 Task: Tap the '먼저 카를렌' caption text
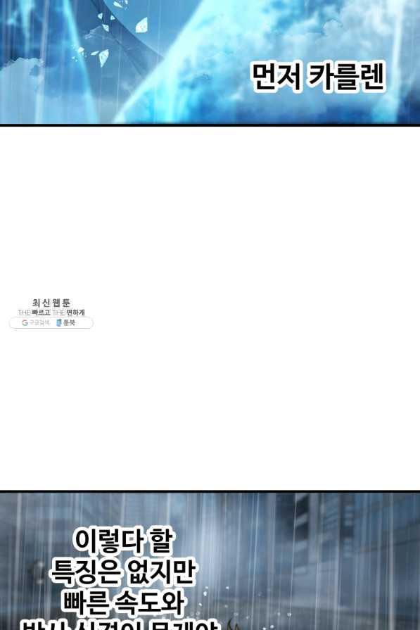pos(319,77)
